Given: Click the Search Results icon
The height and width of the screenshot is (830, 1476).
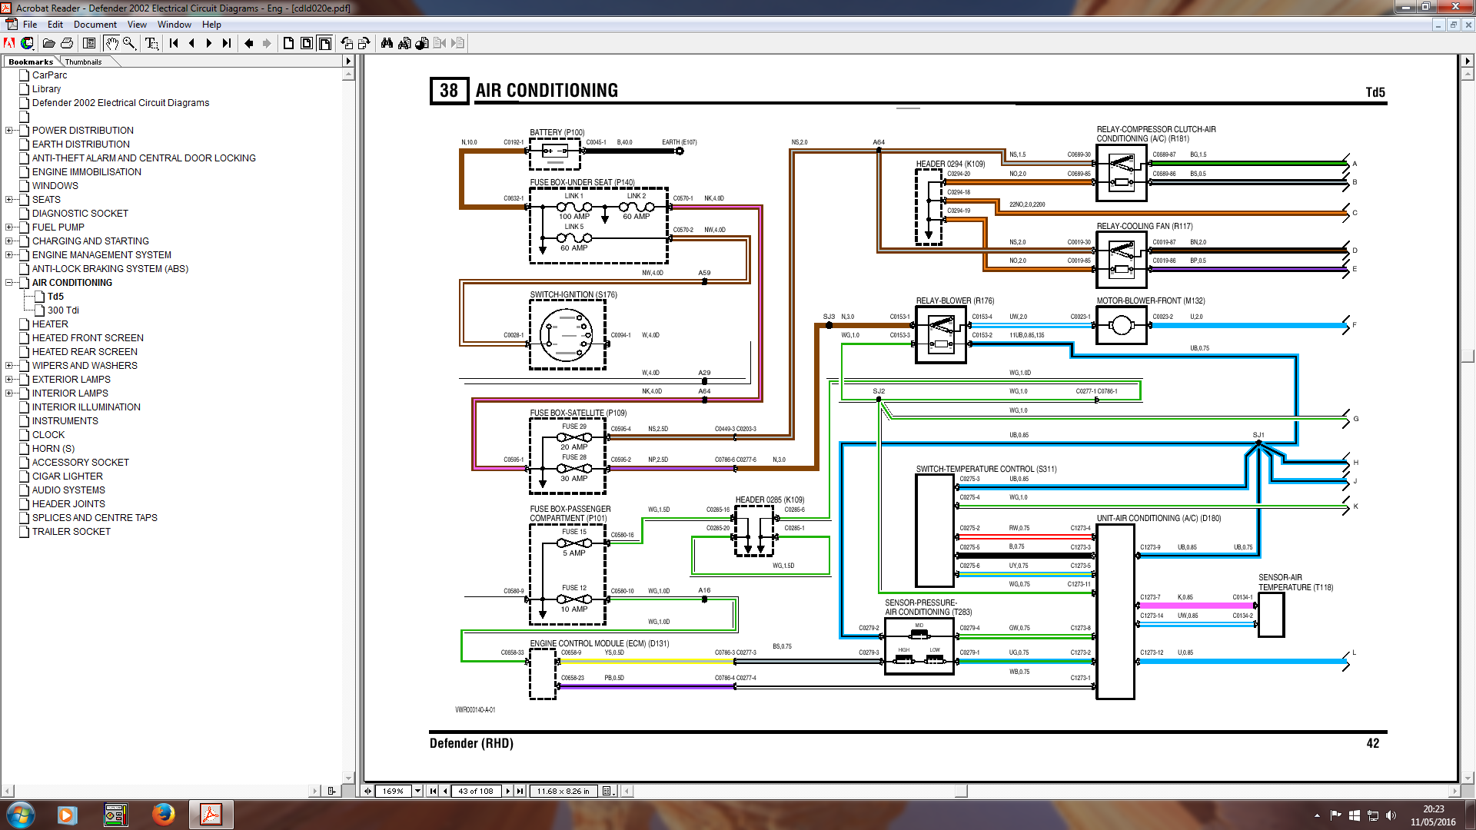Looking at the screenshot, I should pos(422,43).
